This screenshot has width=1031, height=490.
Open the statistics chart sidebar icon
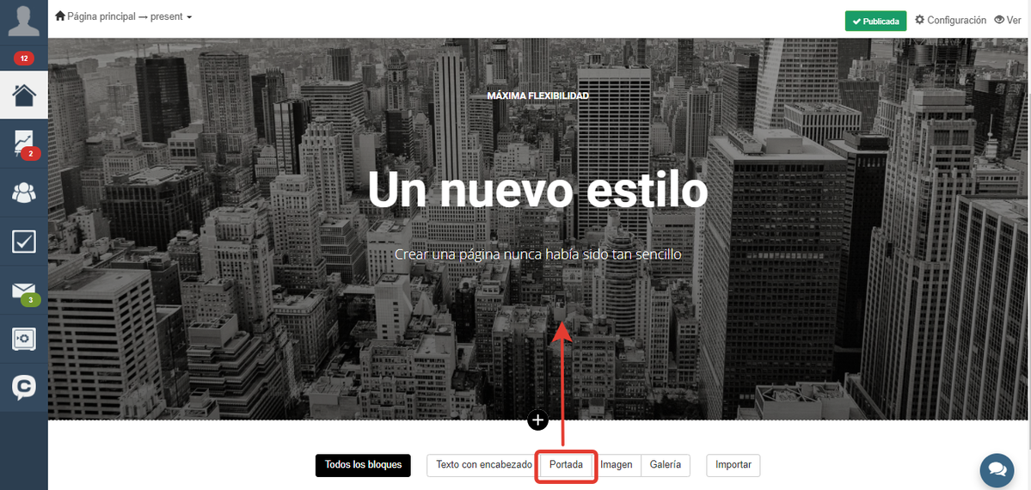click(x=25, y=144)
